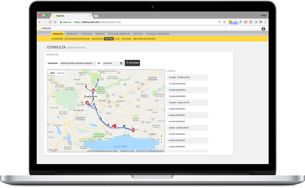The width and height of the screenshot is (305, 188).
Task: Zoom out the map with minus
Action: click(x=161, y=146)
